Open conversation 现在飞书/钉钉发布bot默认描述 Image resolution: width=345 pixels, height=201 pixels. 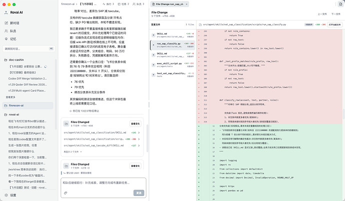(x=27, y=121)
